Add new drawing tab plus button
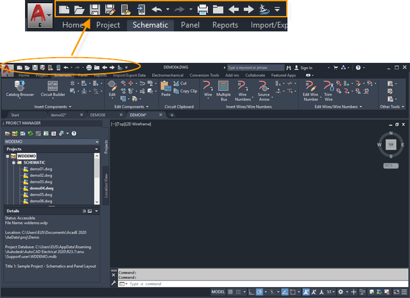This screenshot has width=410, height=298. pos(172,115)
